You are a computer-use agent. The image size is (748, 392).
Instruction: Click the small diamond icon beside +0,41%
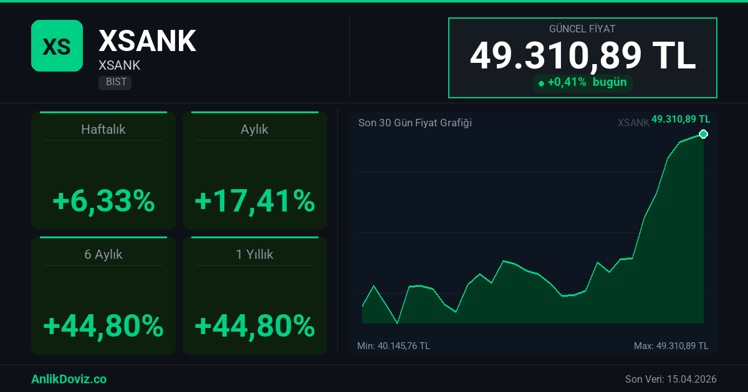click(541, 83)
